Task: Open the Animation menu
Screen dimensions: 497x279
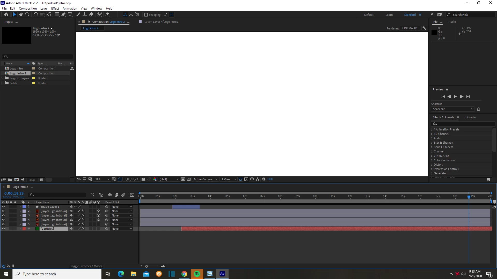Action: coord(70,8)
